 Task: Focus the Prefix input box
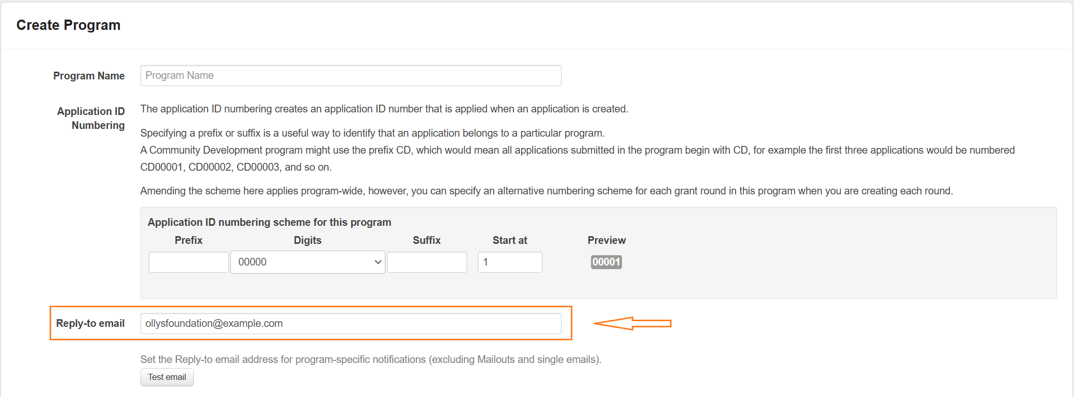click(x=189, y=262)
